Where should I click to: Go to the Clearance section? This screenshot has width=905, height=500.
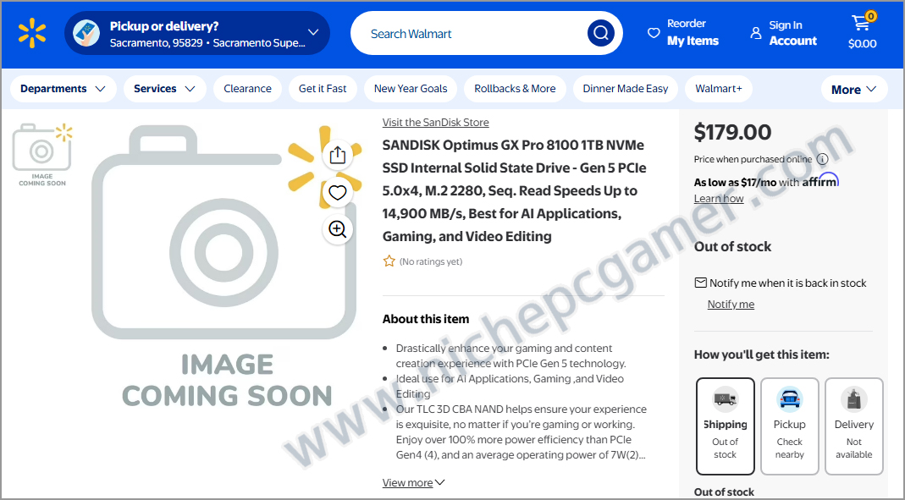(x=247, y=89)
